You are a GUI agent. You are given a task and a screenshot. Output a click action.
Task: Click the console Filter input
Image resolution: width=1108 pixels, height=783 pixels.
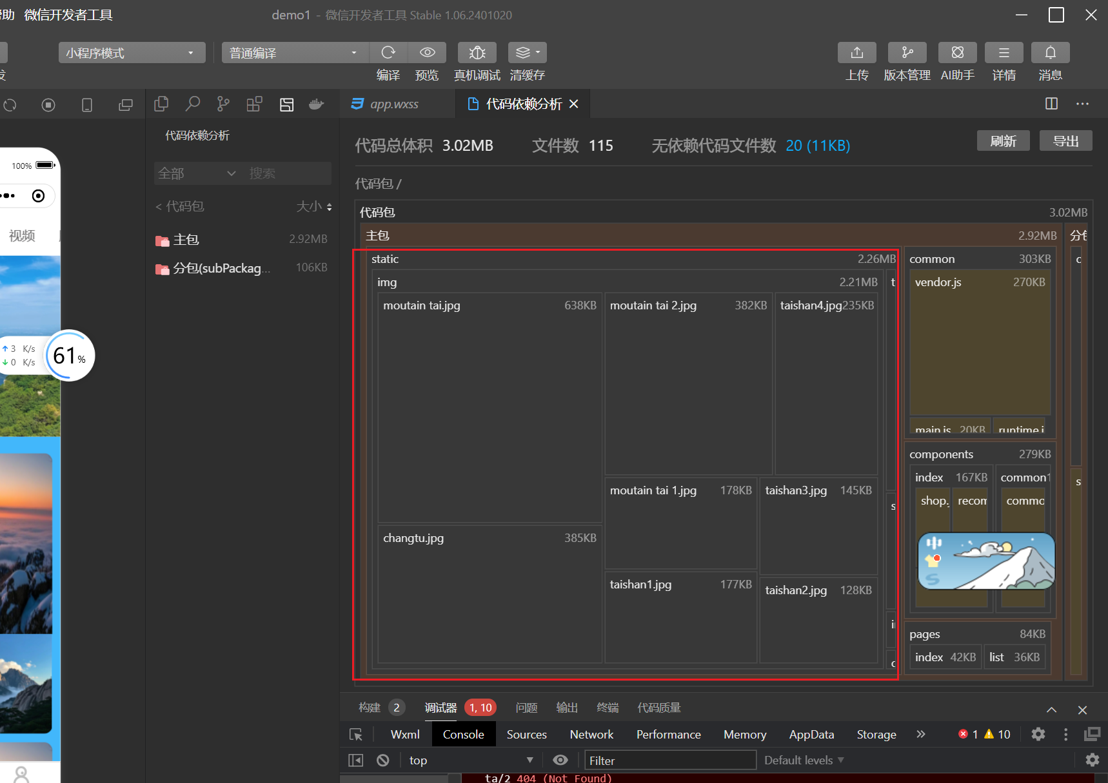670,760
